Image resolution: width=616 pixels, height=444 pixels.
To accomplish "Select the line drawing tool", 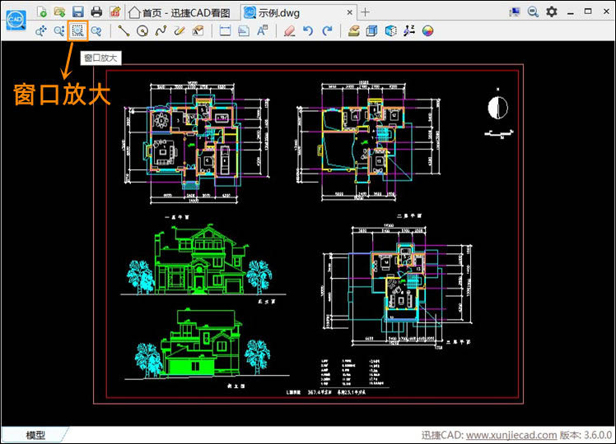I will (x=124, y=31).
